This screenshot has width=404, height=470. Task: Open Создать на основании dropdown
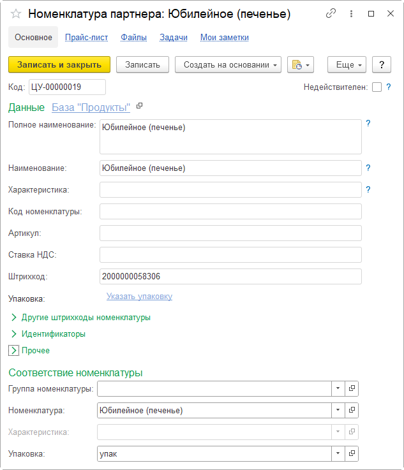[228, 65]
